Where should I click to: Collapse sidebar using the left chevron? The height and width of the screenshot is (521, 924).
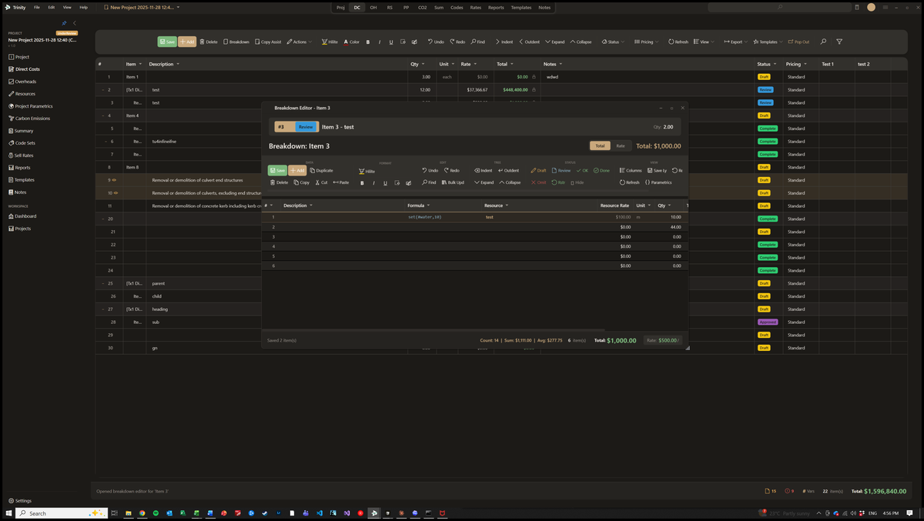(x=75, y=23)
